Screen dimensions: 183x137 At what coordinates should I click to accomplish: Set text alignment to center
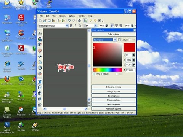[x=116, y=26]
